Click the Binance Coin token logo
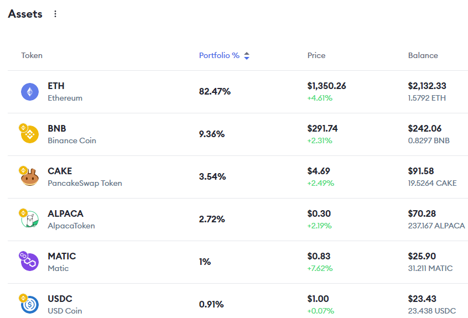This screenshot has width=468, height=318. (29, 134)
